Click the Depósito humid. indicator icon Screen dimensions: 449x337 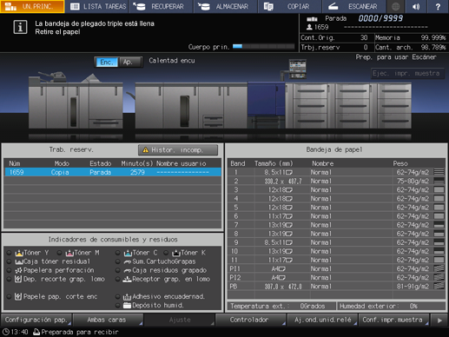127,306
